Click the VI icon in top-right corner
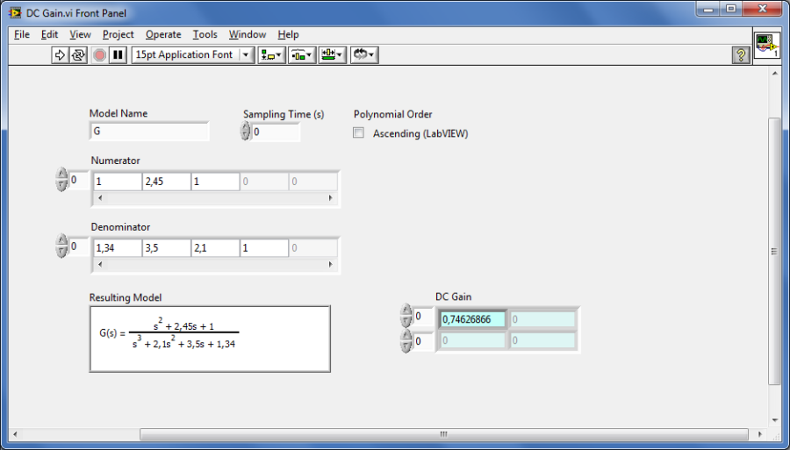Viewport: 790px width, 450px height. (x=767, y=46)
